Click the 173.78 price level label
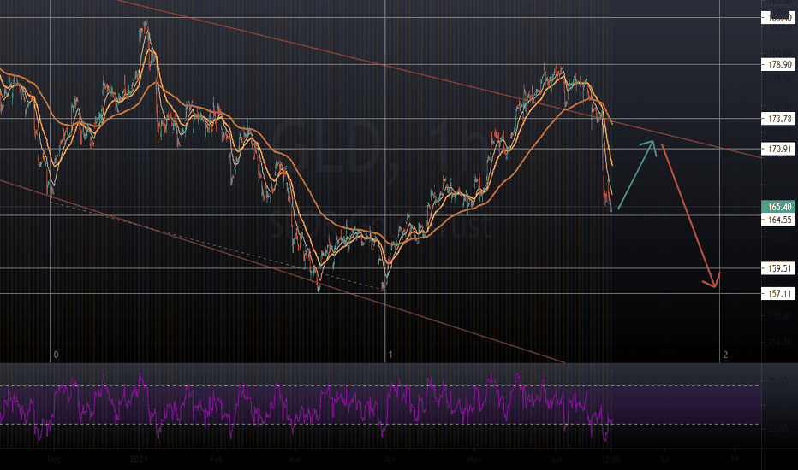Image resolution: width=798 pixels, height=470 pixels. [x=778, y=119]
